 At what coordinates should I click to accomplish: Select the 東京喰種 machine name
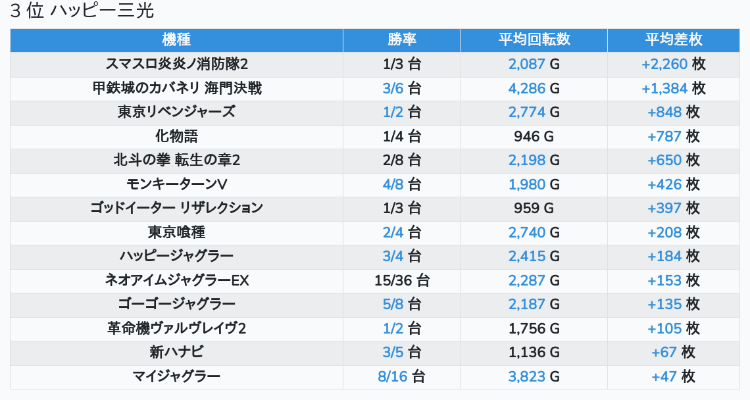pyautogui.click(x=176, y=232)
